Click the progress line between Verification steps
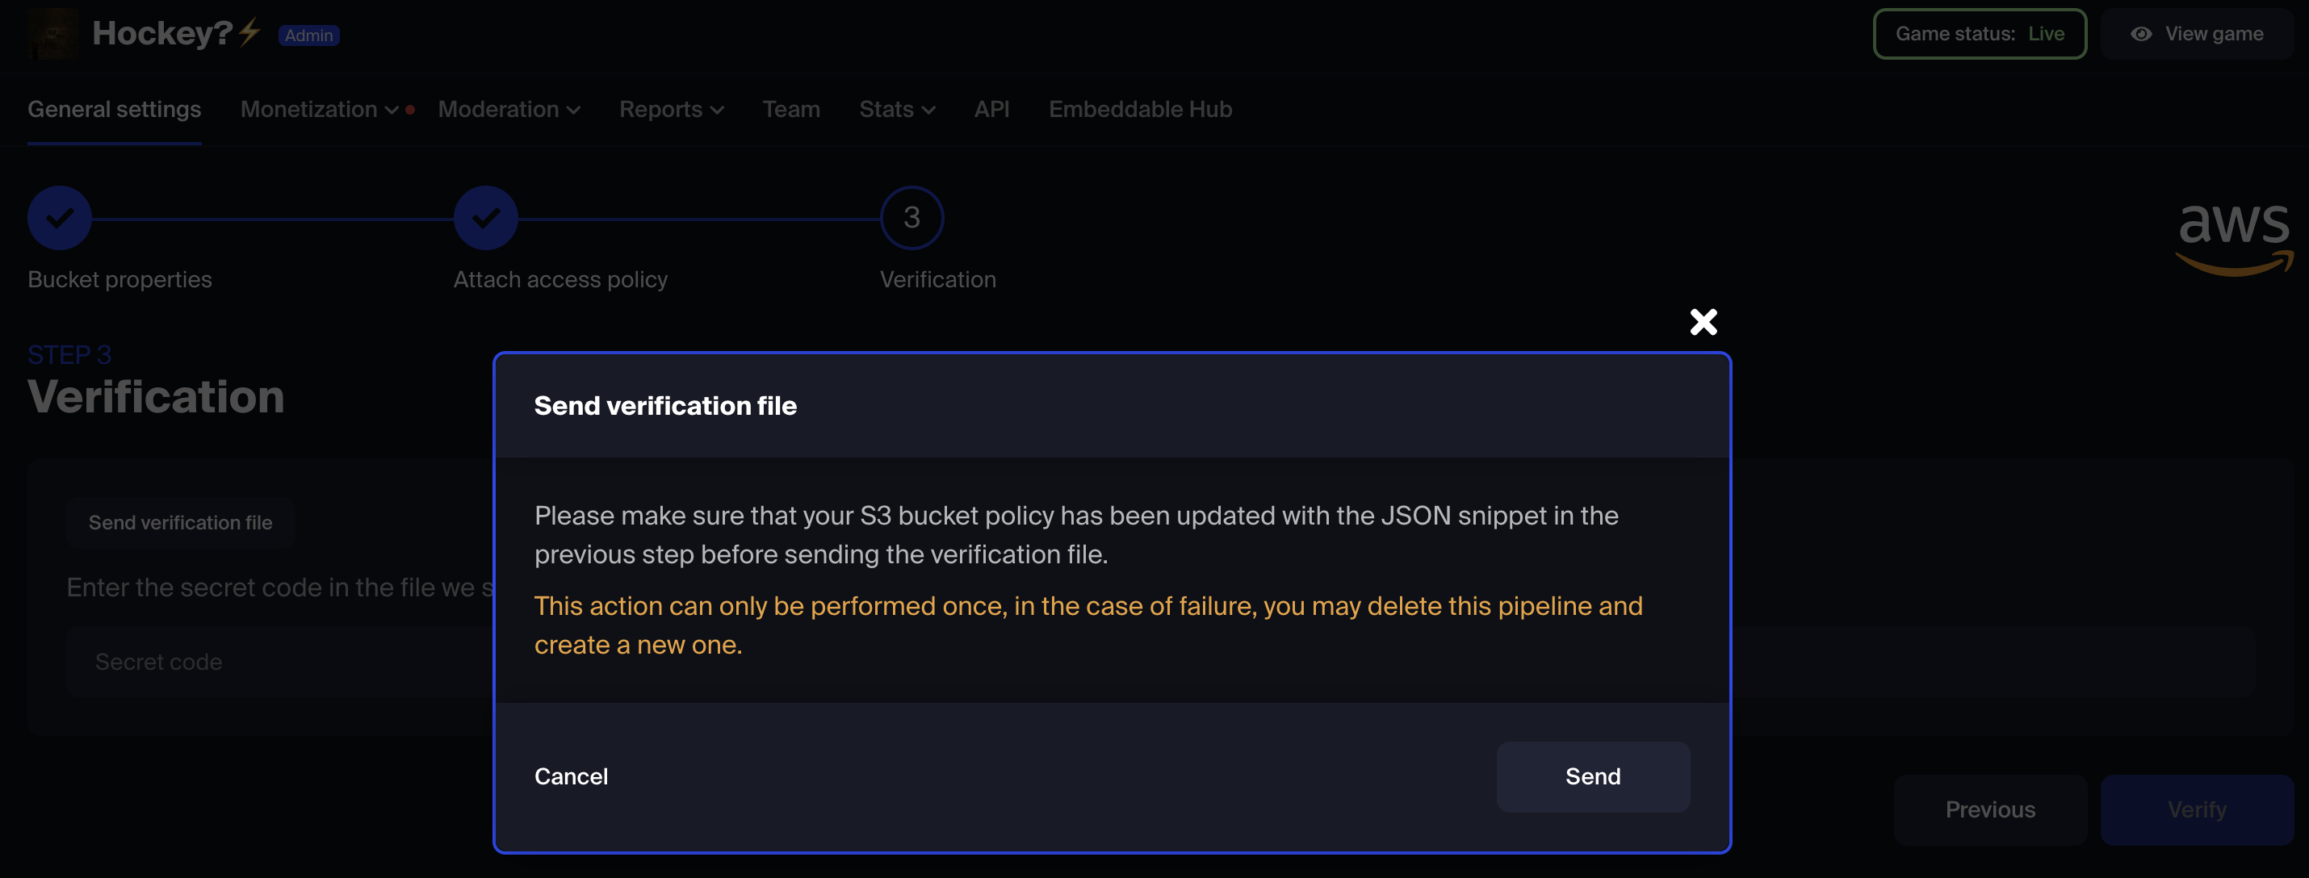This screenshot has height=878, width=2309. (x=699, y=217)
